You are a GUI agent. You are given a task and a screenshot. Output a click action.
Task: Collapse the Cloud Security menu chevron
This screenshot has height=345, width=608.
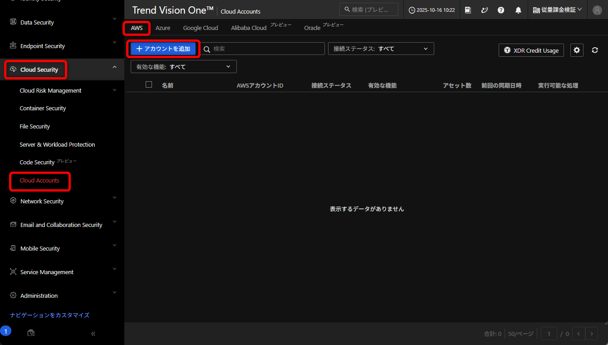coord(114,67)
